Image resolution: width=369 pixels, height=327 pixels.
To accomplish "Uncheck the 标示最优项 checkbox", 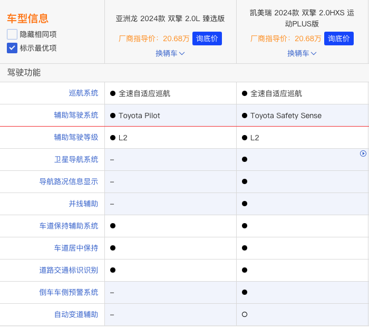I will point(12,48).
